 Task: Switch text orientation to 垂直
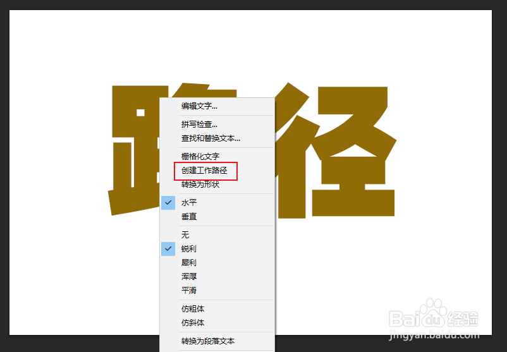217,217
